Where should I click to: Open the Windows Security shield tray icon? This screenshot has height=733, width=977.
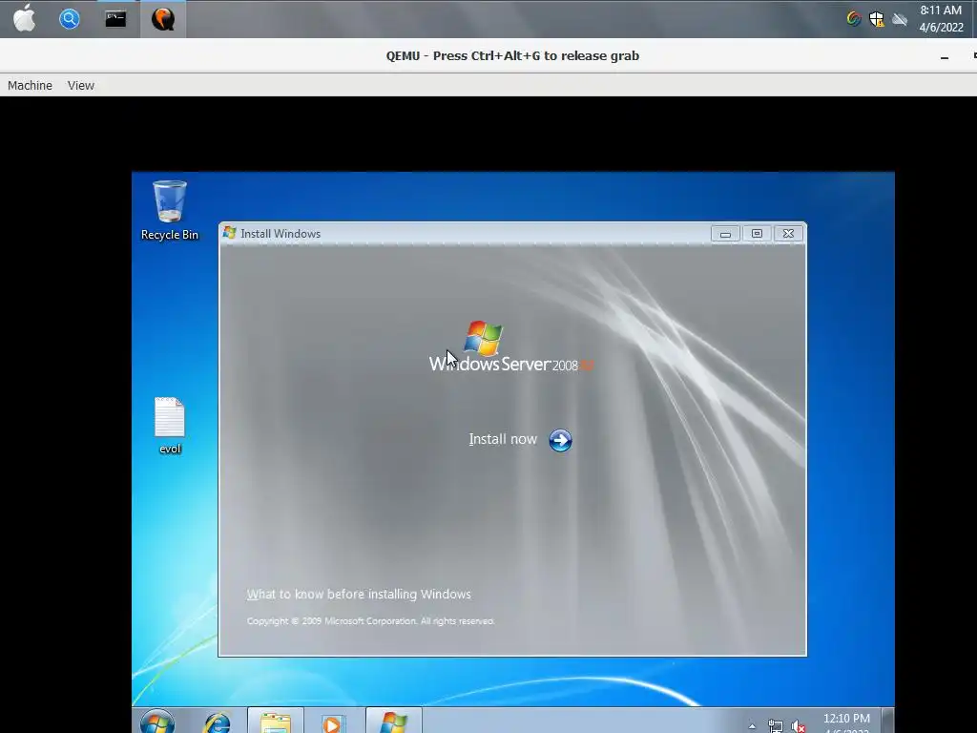click(877, 19)
